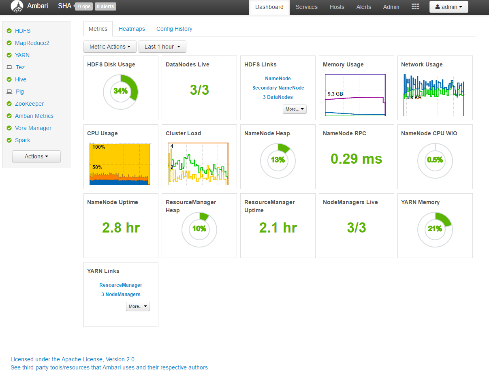Click the HDFS Disk Usage 34% donut
This screenshot has height=382, width=489.
121,92
